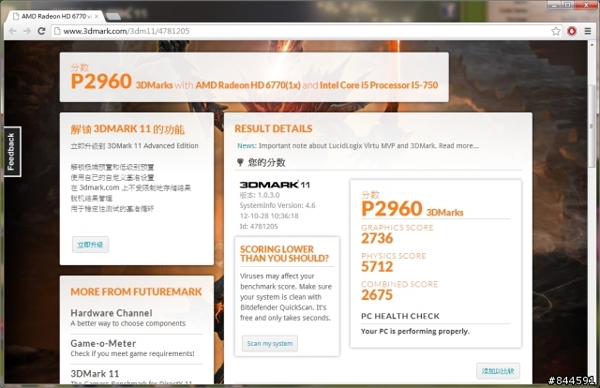
Task: Click the 解锁 3DMARK 11 的功能 heading
Action: 127,129
